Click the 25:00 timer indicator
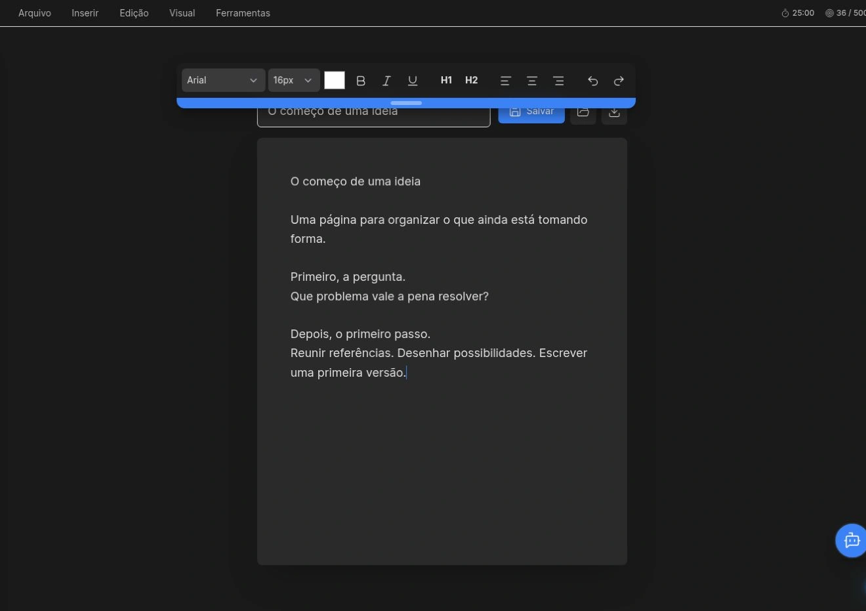 (798, 13)
